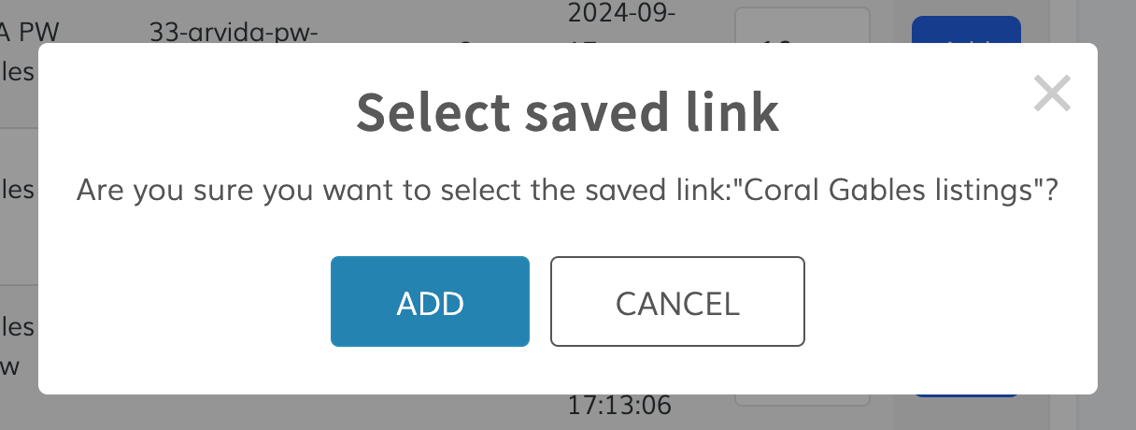Click the dimmed number field beside background Add button
The image size is (1136, 430).
click(802, 24)
